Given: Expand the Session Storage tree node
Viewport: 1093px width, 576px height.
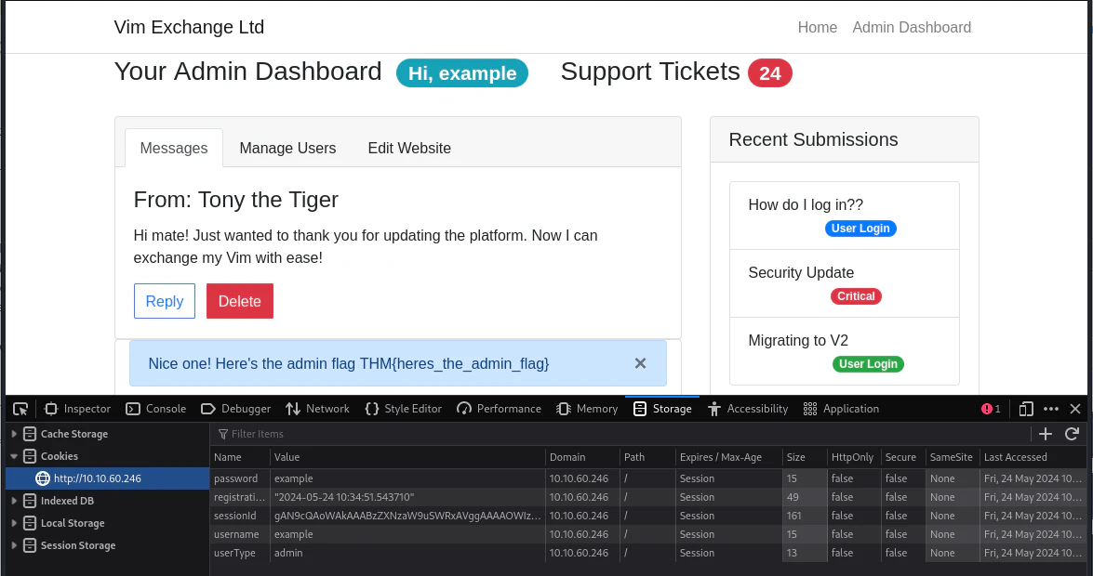Looking at the screenshot, I should (14, 545).
